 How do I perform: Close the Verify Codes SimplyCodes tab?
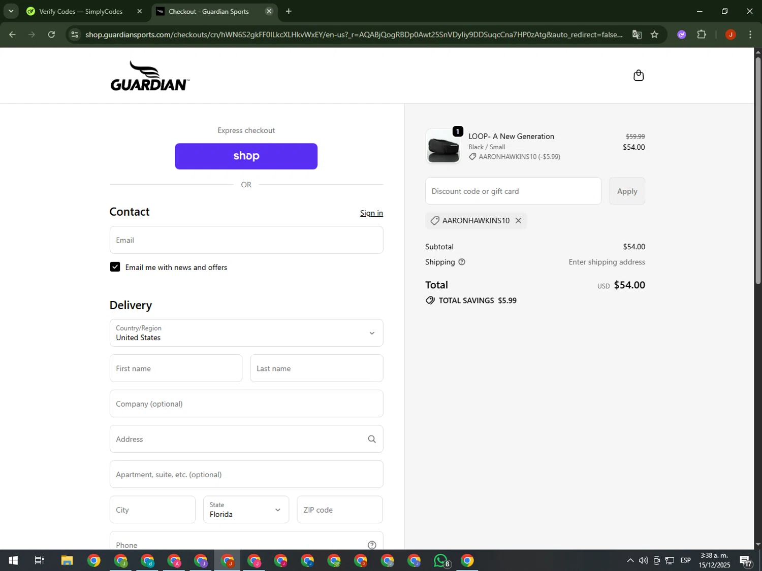(140, 11)
